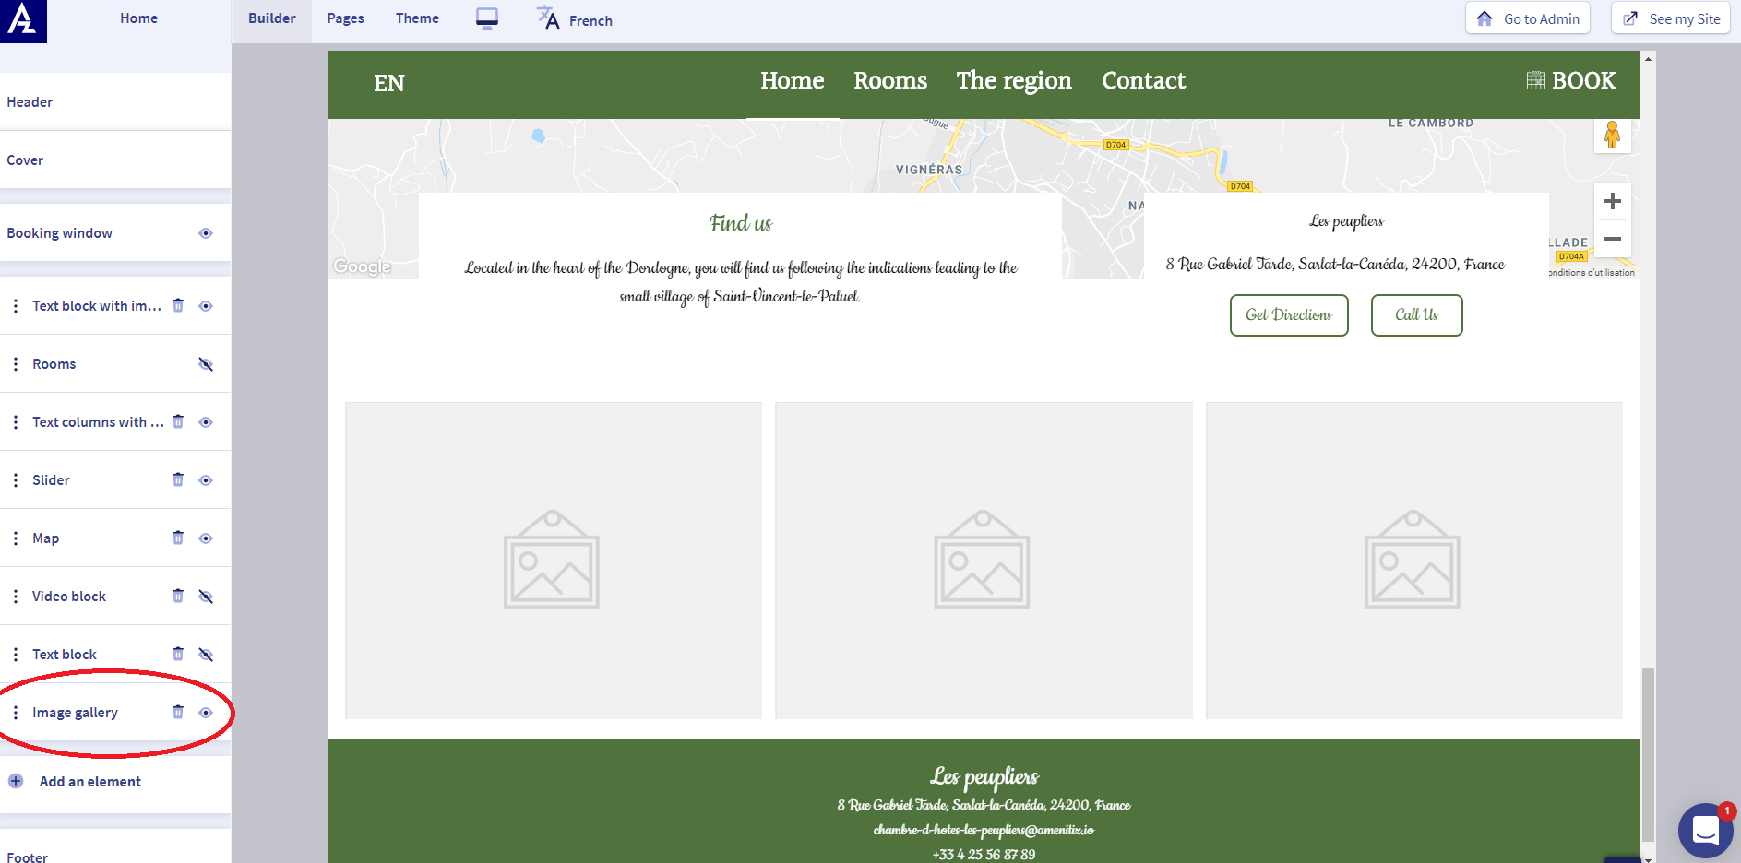Open the Pages tab
1741x863 pixels.
pyautogui.click(x=345, y=18)
